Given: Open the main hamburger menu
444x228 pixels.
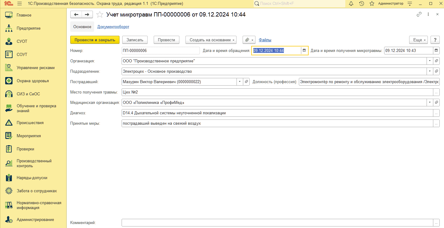Looking at the screenshot, I should [20, 4].
